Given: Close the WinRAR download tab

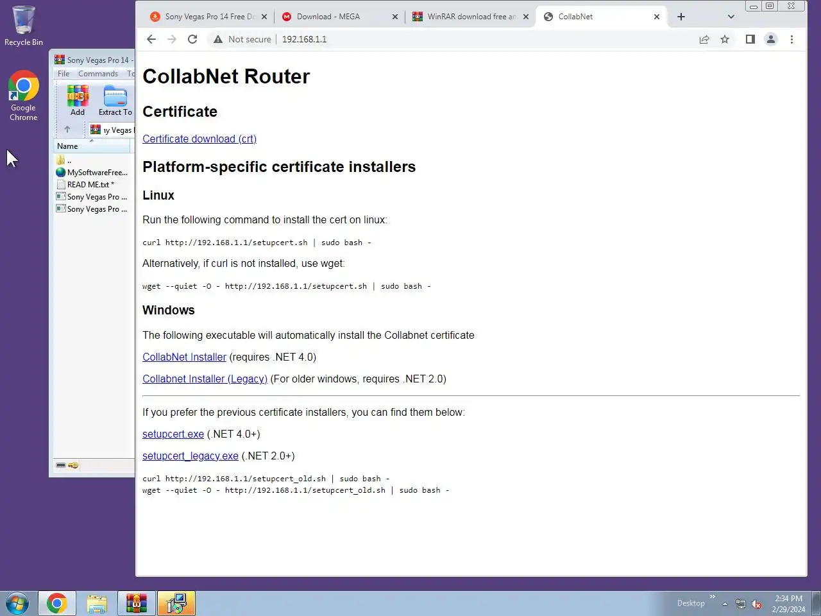Looking at the screenshot, I should [526, 17].
